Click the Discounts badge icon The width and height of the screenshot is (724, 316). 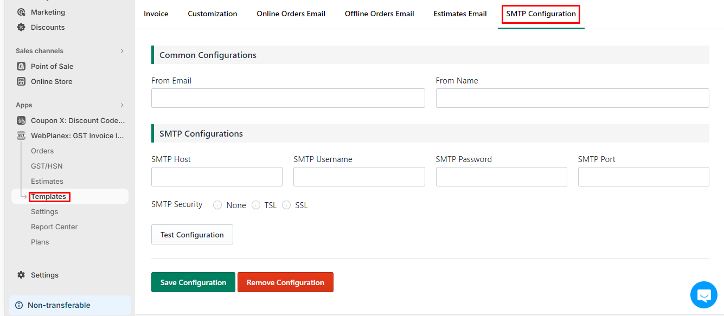click(x=21, y=27)
